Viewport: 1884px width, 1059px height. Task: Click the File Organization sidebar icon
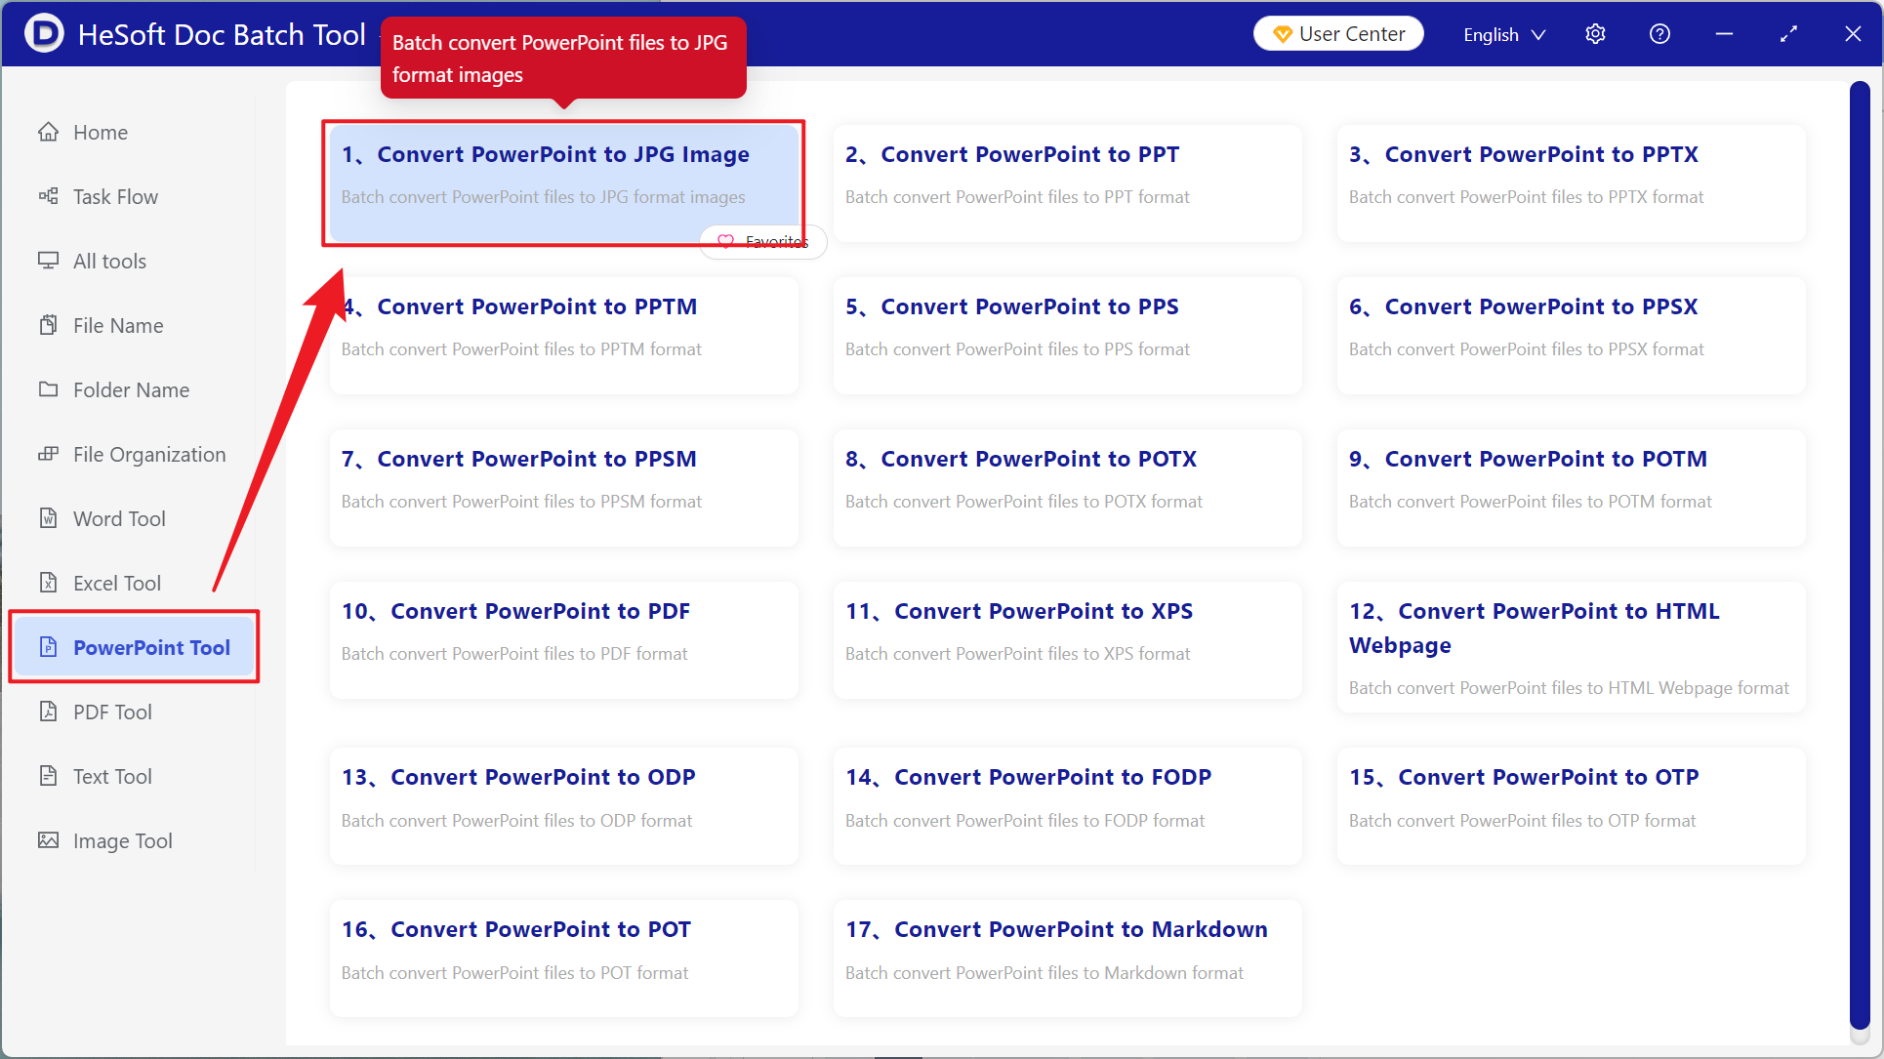48,454
